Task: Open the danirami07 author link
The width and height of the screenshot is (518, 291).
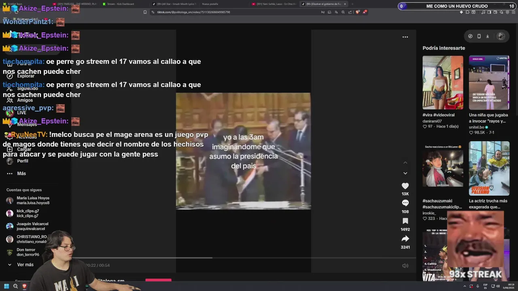Action: [x=432, y=121]
